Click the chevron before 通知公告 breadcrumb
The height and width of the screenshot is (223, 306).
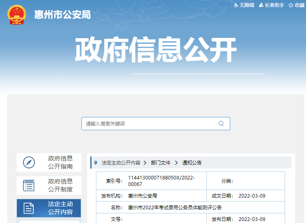coord(176,163)
